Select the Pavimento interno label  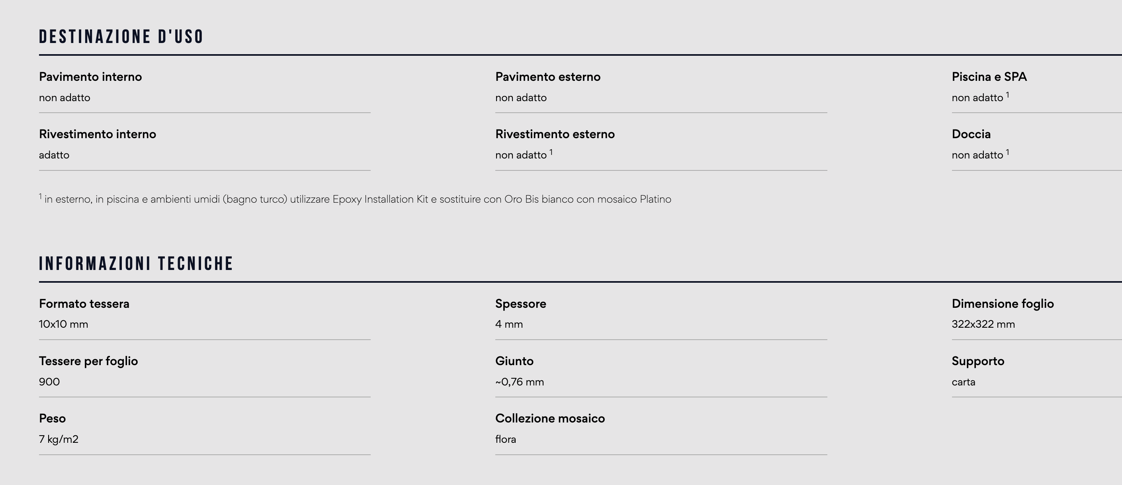90,77
